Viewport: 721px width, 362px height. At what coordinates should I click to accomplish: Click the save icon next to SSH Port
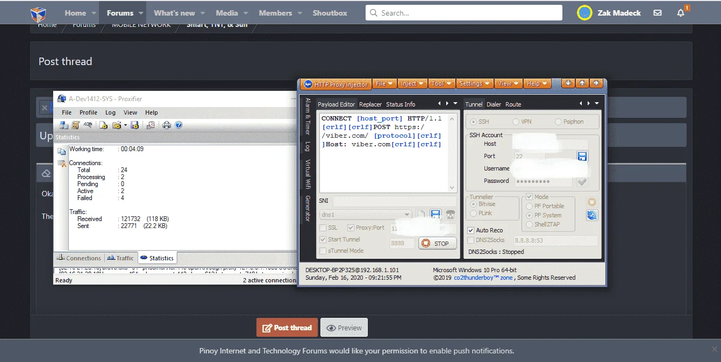582,157
